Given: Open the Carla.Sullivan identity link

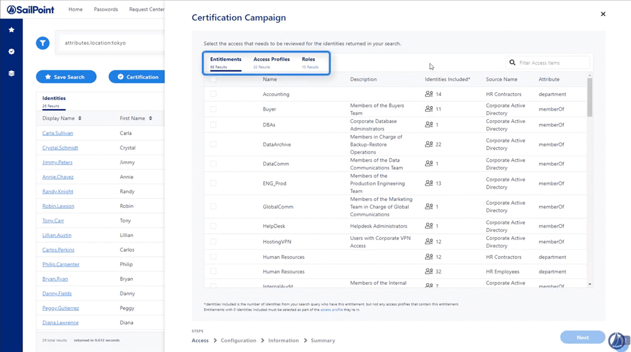Looking at the screenshot, I should pos(58,133).
